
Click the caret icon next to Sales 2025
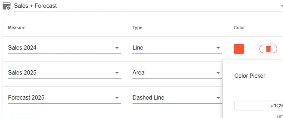tap(117, 73)
